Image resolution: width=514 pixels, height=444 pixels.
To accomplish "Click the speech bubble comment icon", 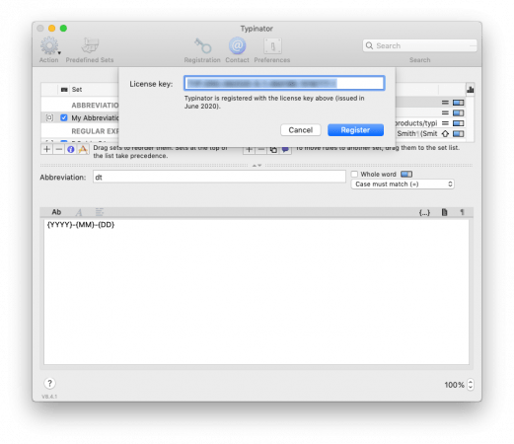I will click(x=285, y=150).
